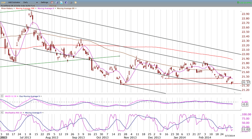Click the book icon beside the alarm clock
This screenshot has width=252, height=139.
tap(57, 2)
